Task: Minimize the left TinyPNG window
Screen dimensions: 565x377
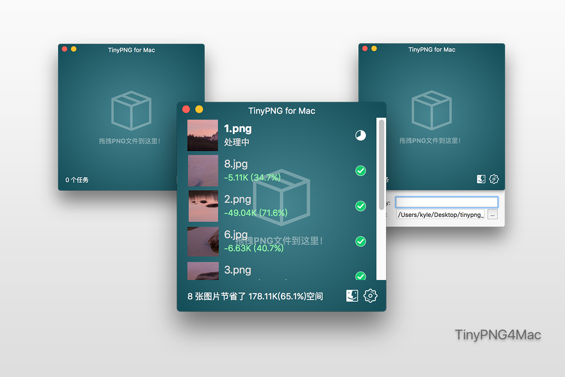Action: 73,49
